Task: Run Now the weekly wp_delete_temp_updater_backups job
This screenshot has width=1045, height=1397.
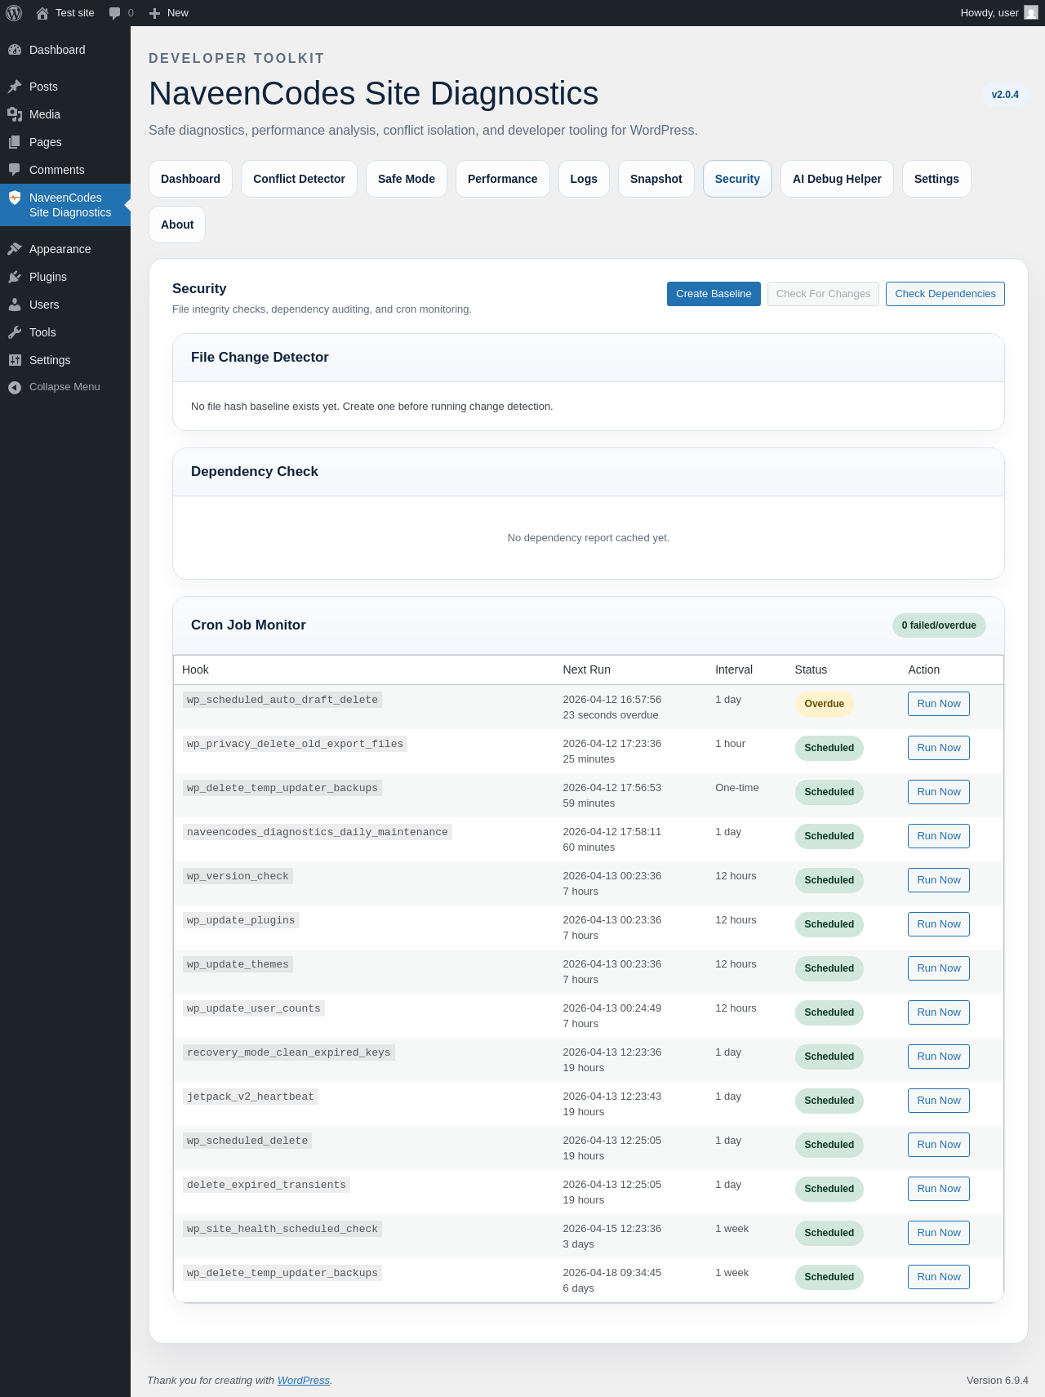Action: [939, 1277]
